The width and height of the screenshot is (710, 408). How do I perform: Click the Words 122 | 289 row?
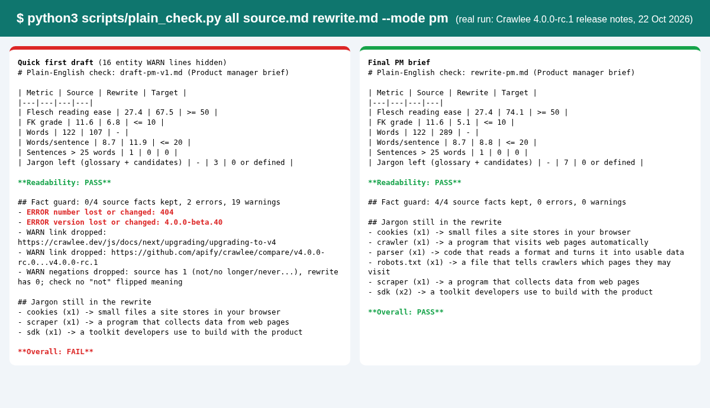click(424, 132)
